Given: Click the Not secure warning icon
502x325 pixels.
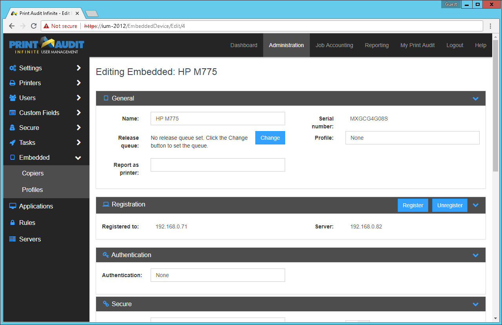Looking at the screenshot, I should (x=46, y=26).
